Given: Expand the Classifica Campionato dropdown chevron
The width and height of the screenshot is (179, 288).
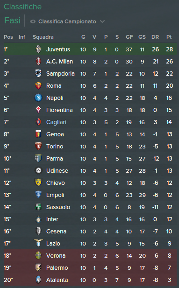Looking at the screenshot, I should pyautogui.click(x=102, y=21).
